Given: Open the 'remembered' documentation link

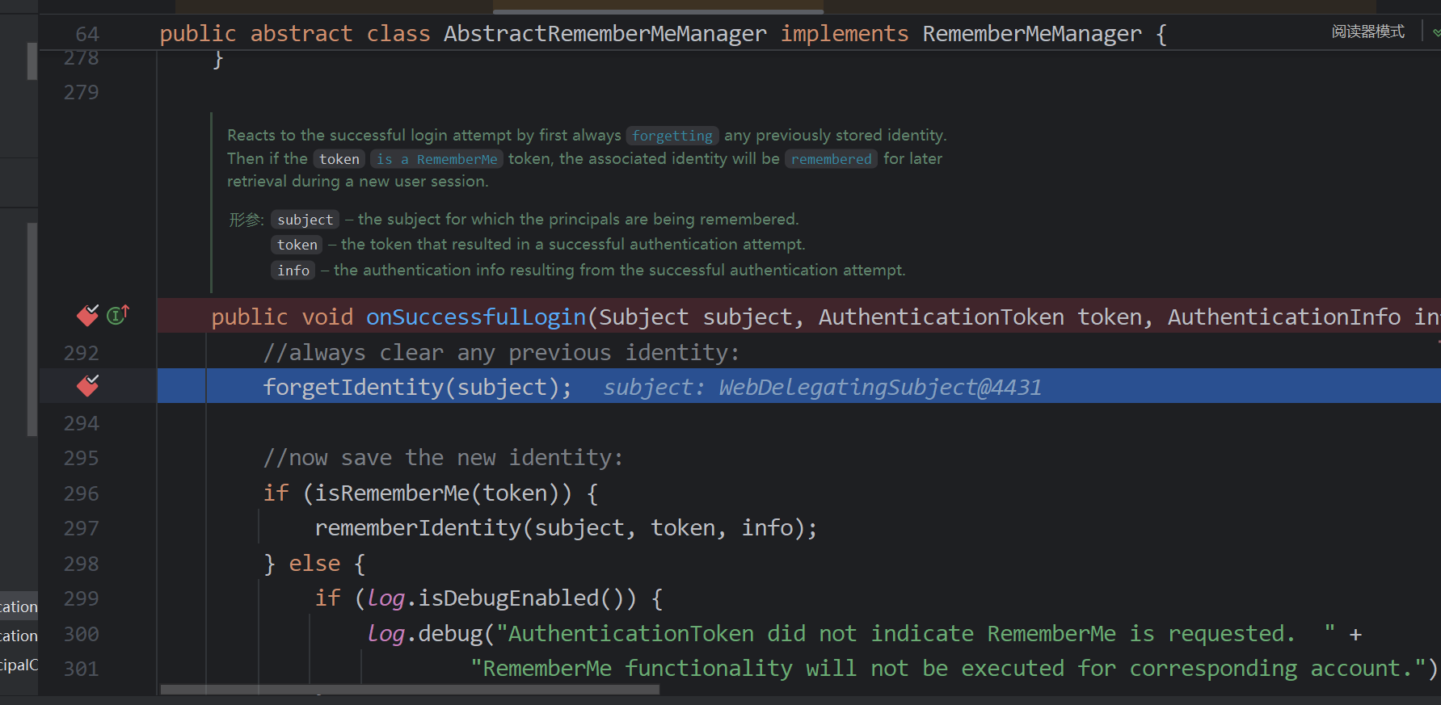Looking at the screenshot, I should point(831,159).
